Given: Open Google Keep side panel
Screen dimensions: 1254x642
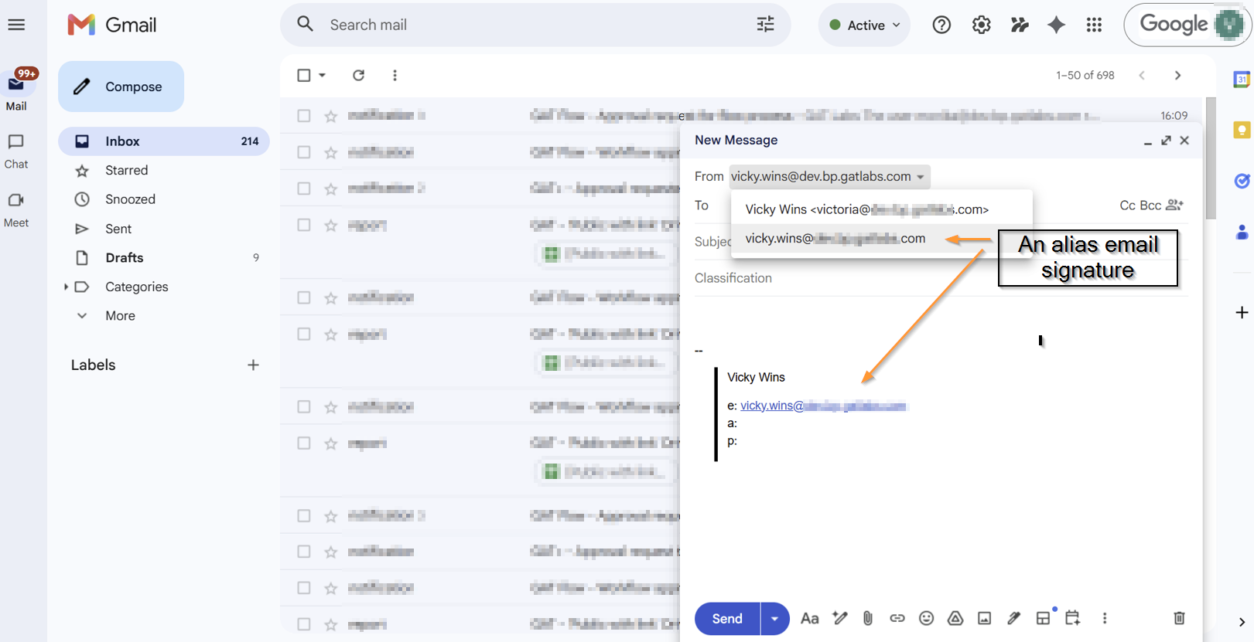Looking at the screenshot, I should (1242, 130).
